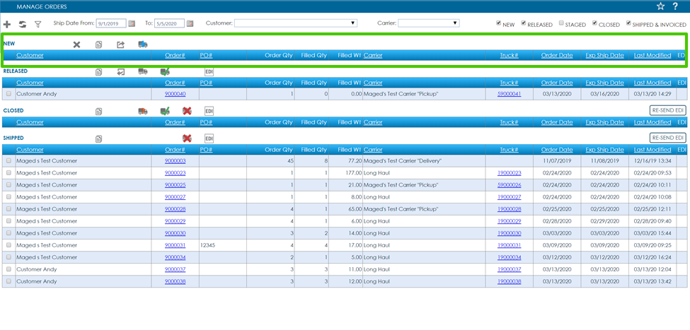Open order 9000031 link

(175, 245)
